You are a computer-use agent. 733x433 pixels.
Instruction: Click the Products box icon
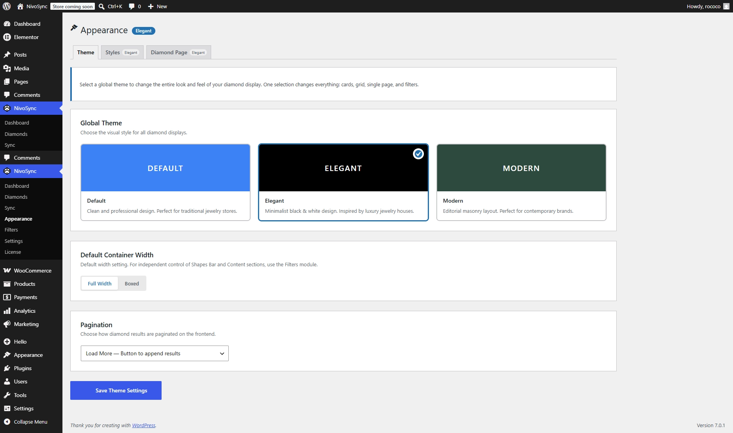click(7, 284)
